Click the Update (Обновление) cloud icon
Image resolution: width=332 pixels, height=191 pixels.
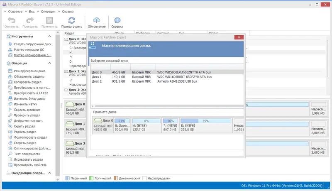(97, 20)
